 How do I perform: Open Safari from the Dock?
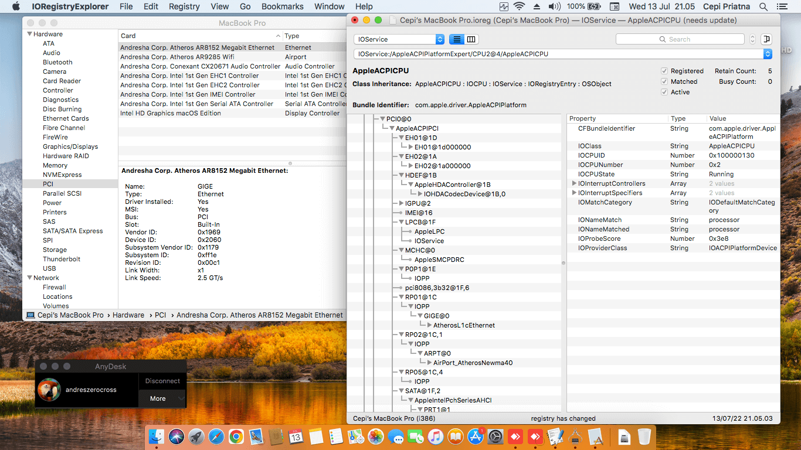216,437
